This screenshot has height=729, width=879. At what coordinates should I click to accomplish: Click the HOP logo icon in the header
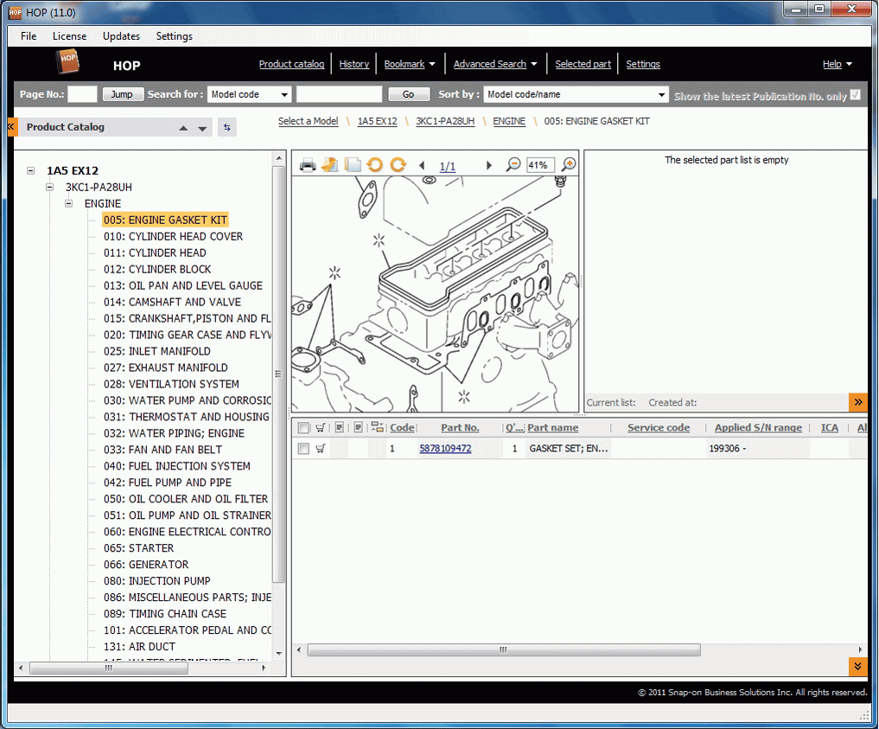[x=68, y=62]
